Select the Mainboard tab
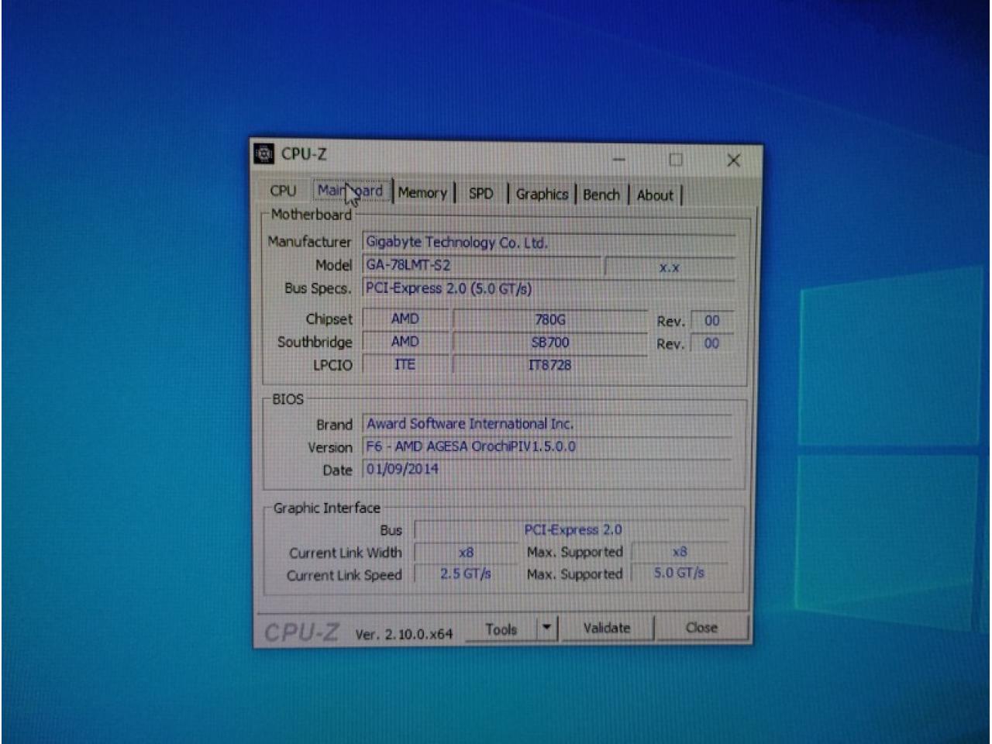The image size is (992, 744). click(350, 191)
